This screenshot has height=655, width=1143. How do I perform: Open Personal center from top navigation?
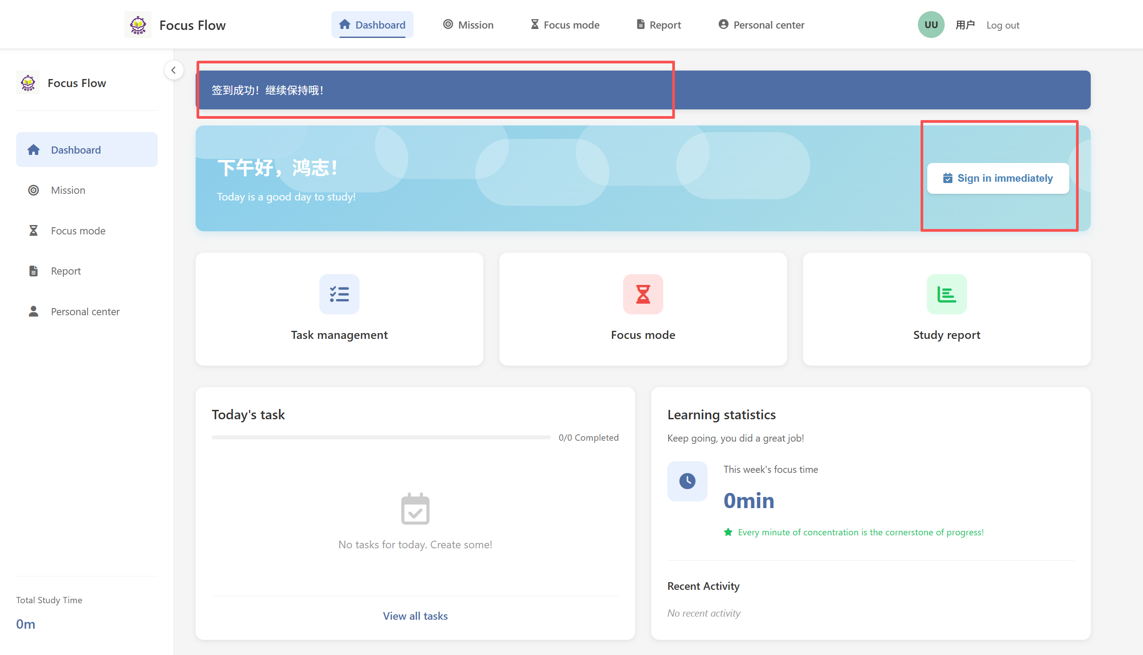pos(761,25)
